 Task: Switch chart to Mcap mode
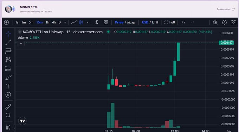[131, 22]
